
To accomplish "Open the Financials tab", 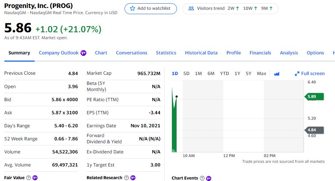I will tap(260, 53).
